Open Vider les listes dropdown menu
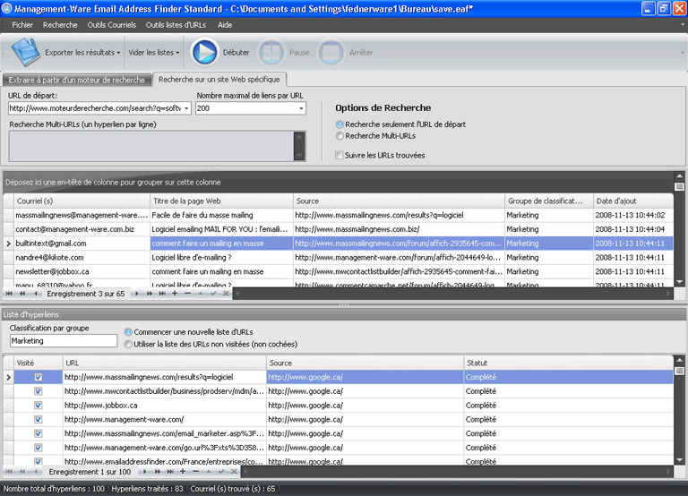Image resolution: width=688 pixels, height=496 pixels. pos(153,53)
